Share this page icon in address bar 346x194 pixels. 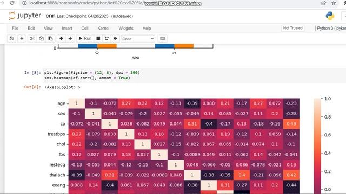323,3
